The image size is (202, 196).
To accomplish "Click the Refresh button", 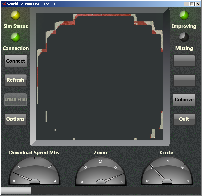I will point(16,80).
